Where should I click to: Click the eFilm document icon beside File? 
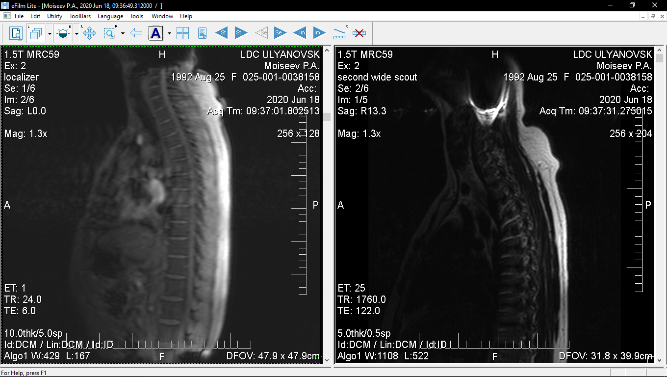pos(6,16)
